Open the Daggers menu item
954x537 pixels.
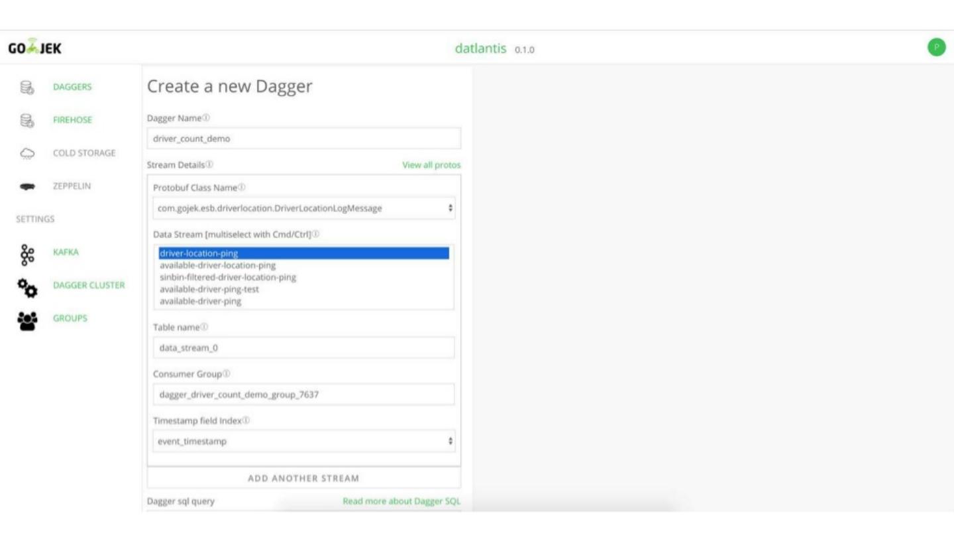[73, 87]
